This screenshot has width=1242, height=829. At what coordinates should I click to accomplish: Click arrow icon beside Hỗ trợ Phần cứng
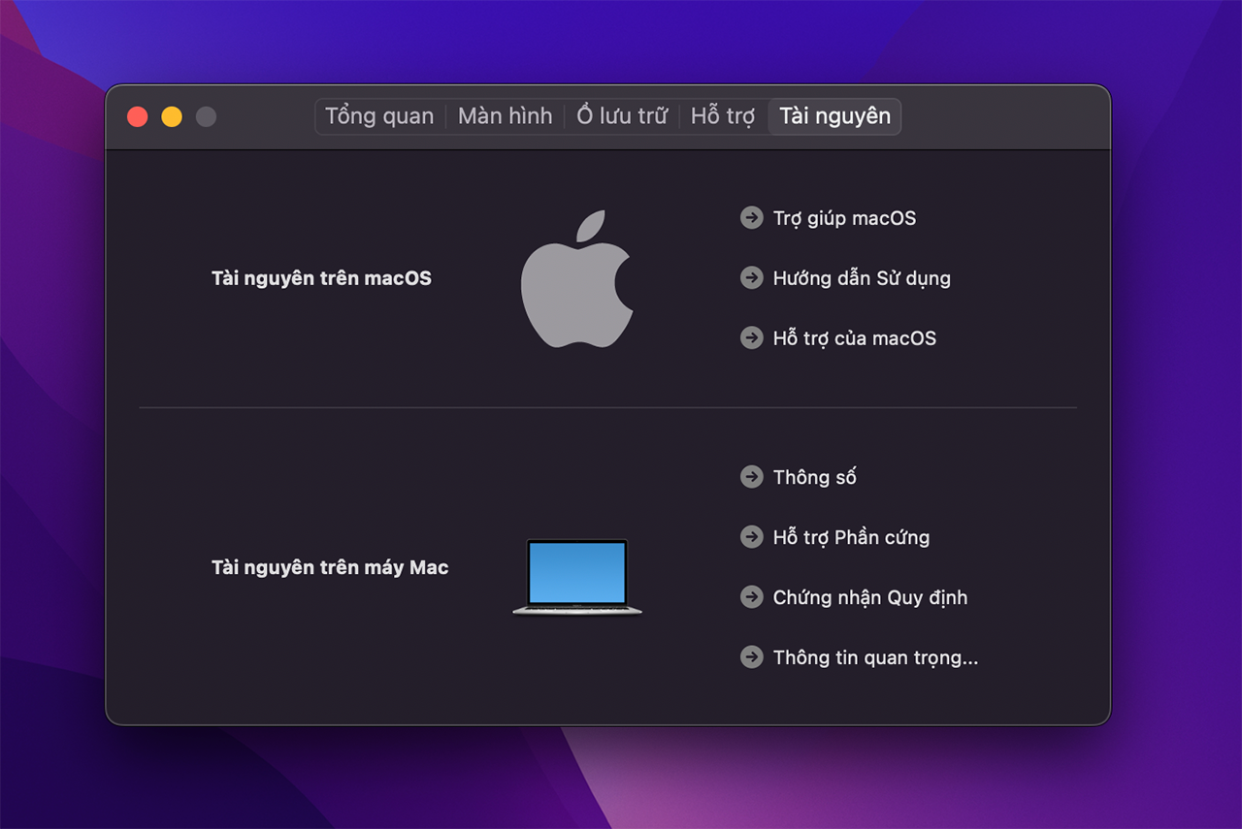pos(751,536)
